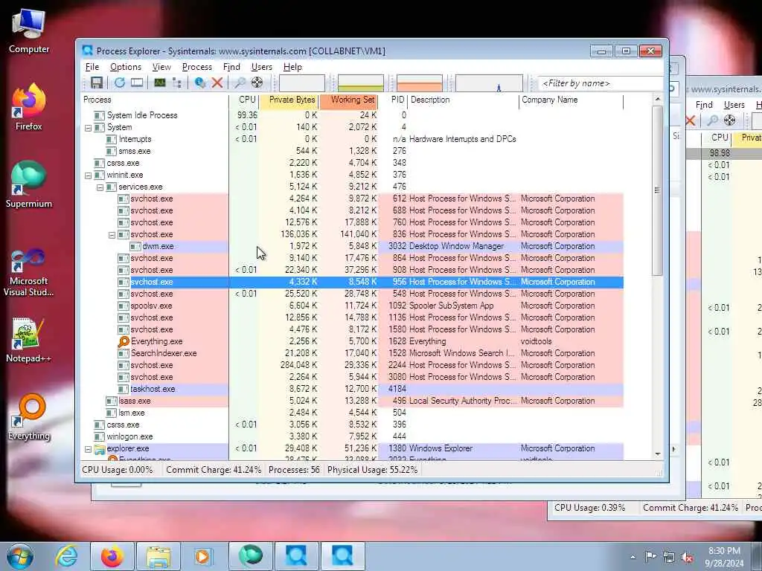Open the View menu
This screenshot has height=571, width=762.
tap(161, 67)
